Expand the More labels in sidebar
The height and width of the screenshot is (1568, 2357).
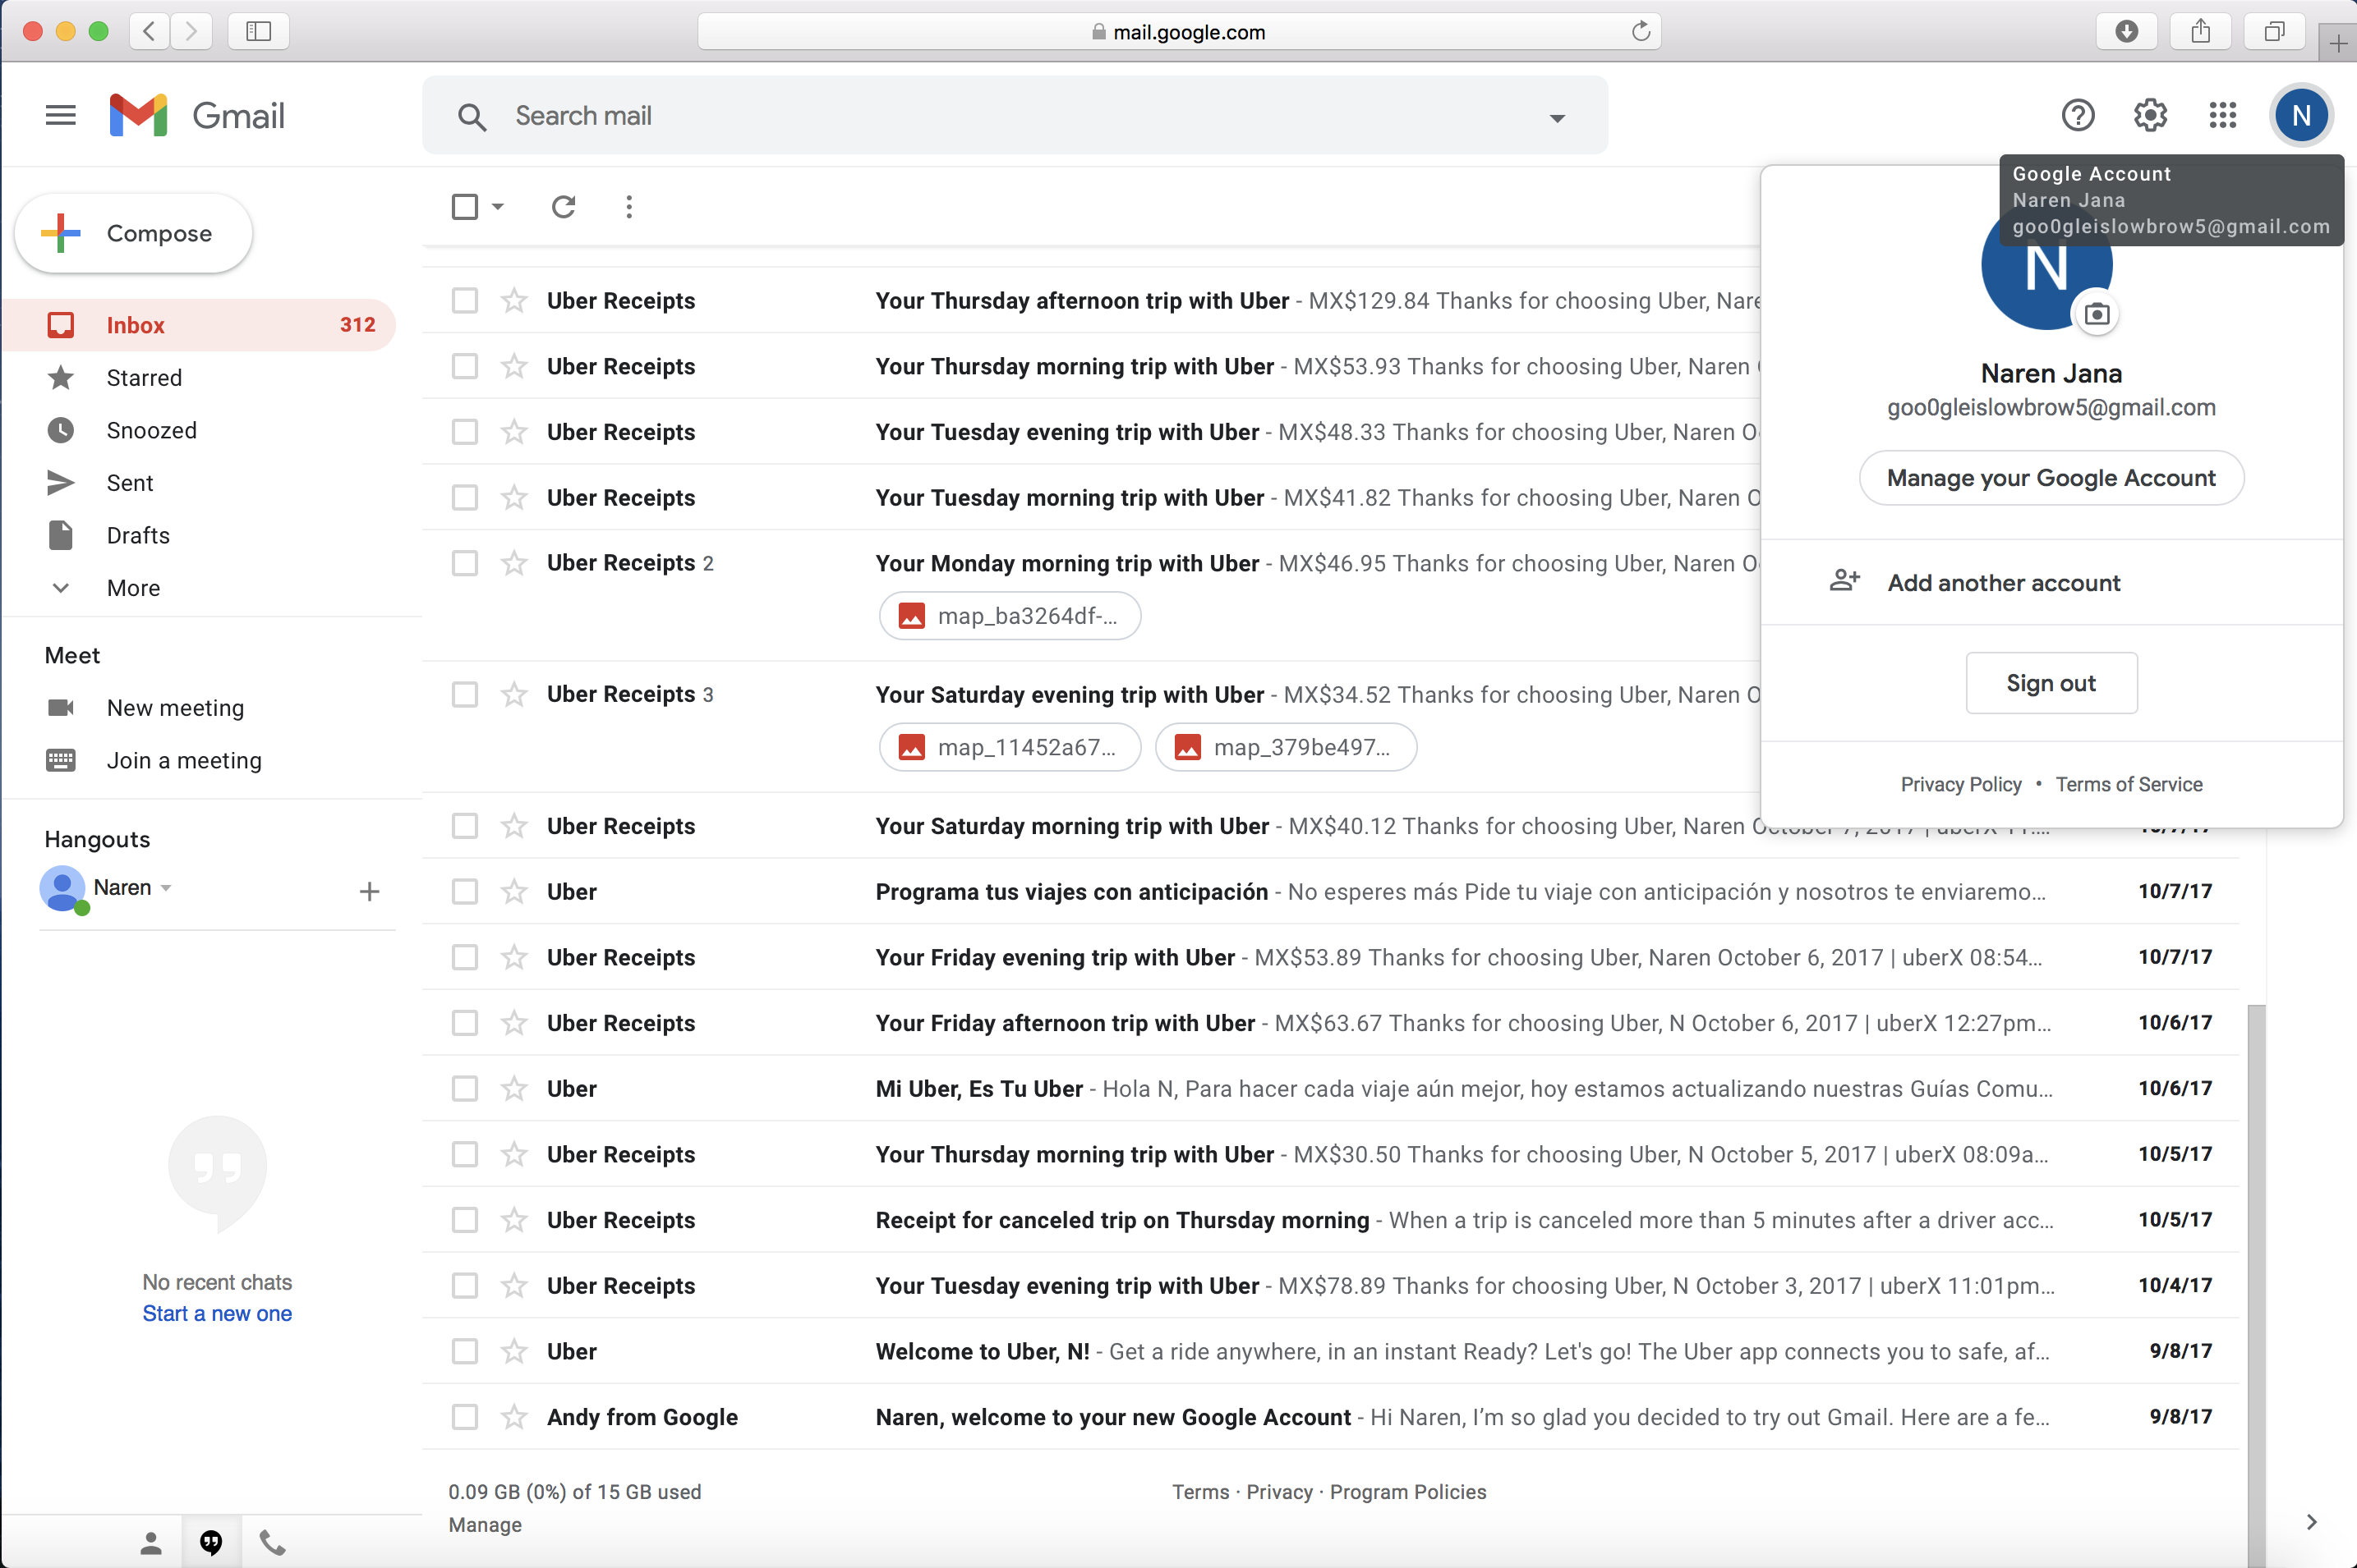(133, 588)
